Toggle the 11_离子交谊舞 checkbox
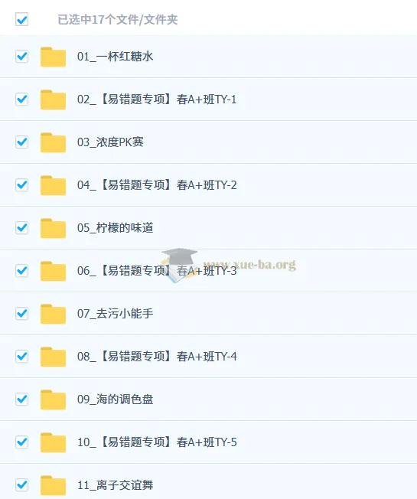This screenshot has height=499, width=417. pyautogui.click(x=22, y=484)
